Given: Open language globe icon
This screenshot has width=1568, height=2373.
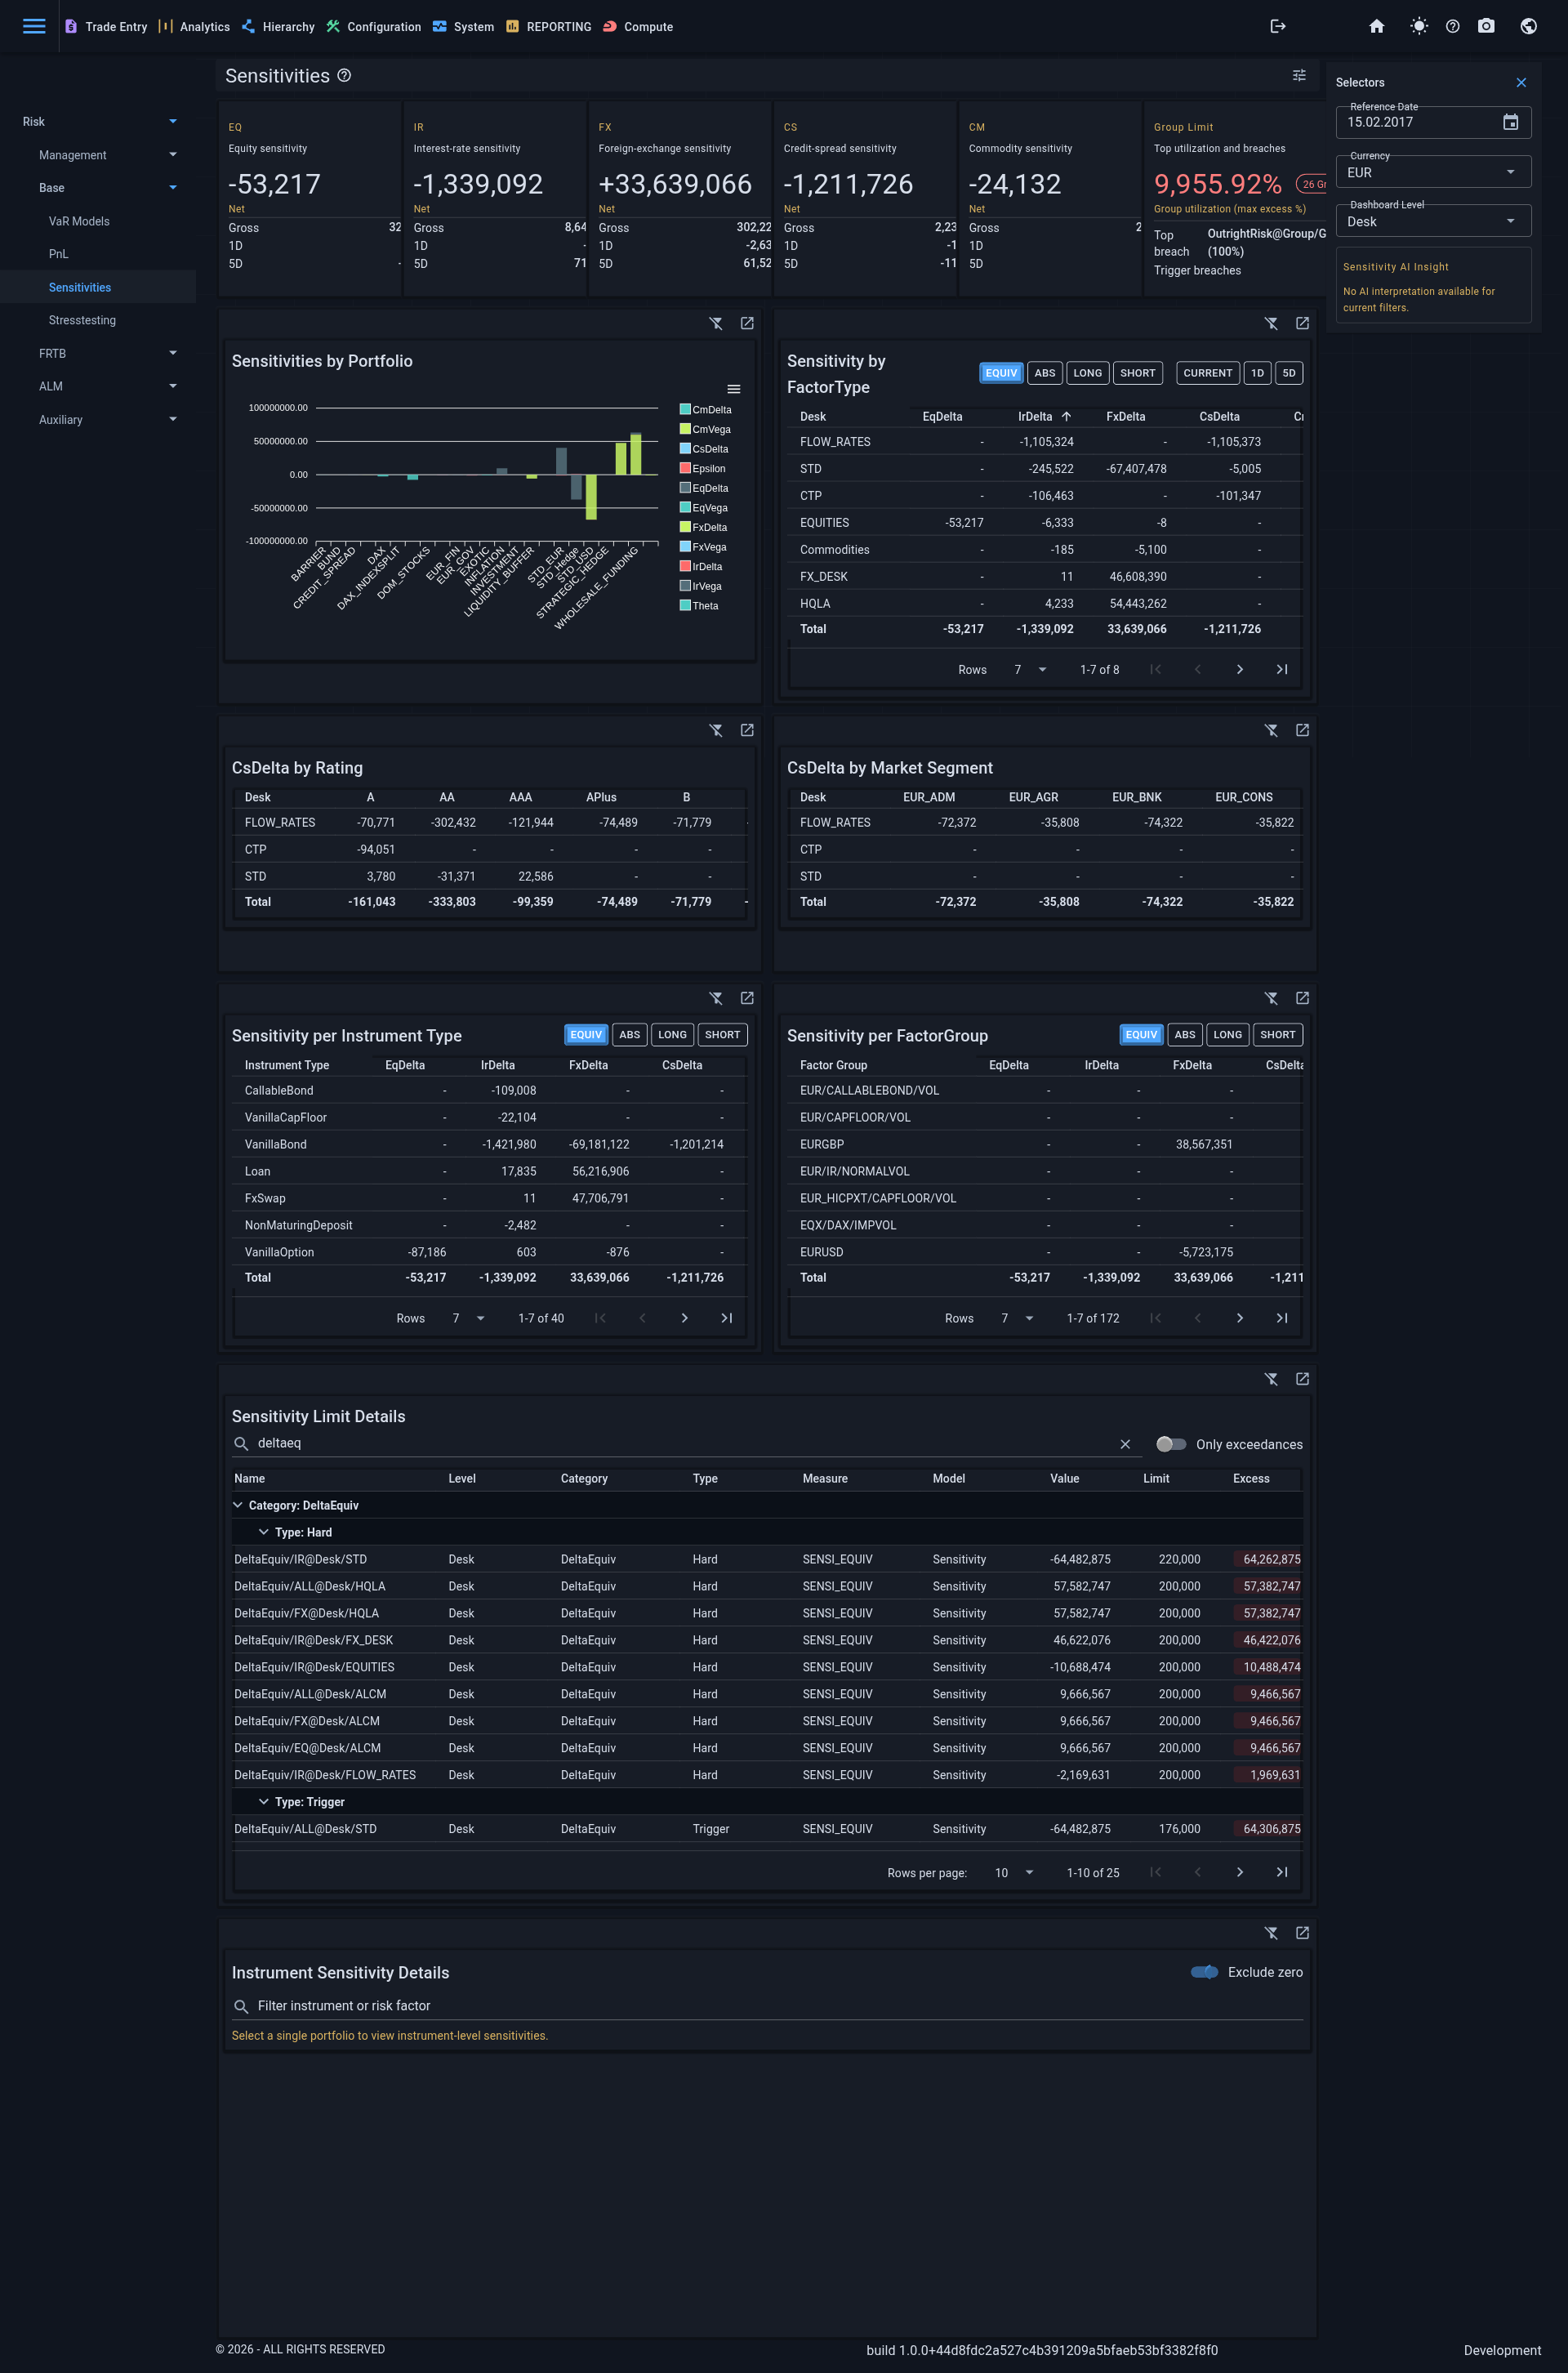Looking at the screenshot, I should (1528, 26).
